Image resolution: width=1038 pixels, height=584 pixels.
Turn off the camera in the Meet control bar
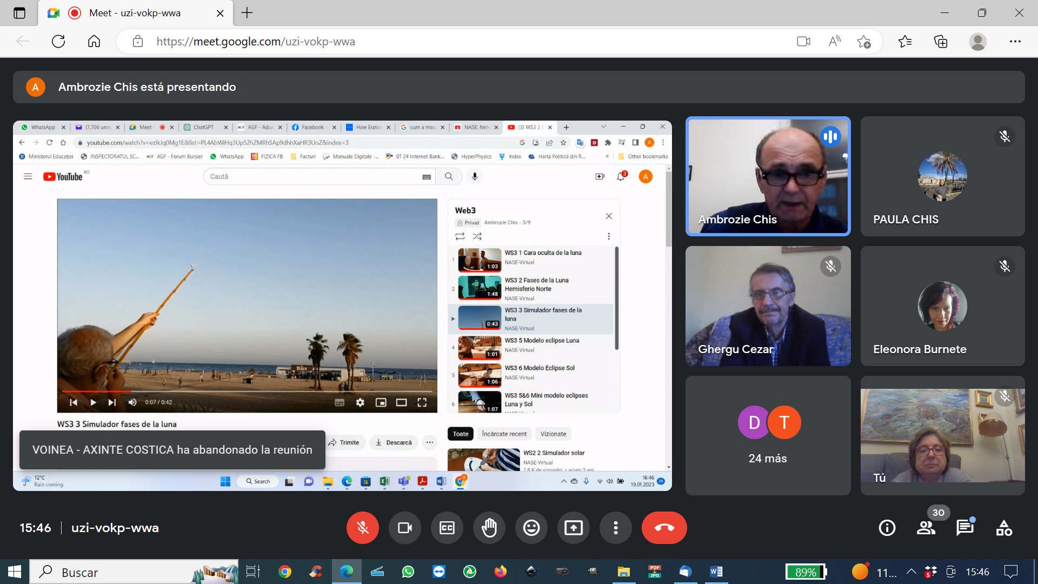(x=405, y=528)
